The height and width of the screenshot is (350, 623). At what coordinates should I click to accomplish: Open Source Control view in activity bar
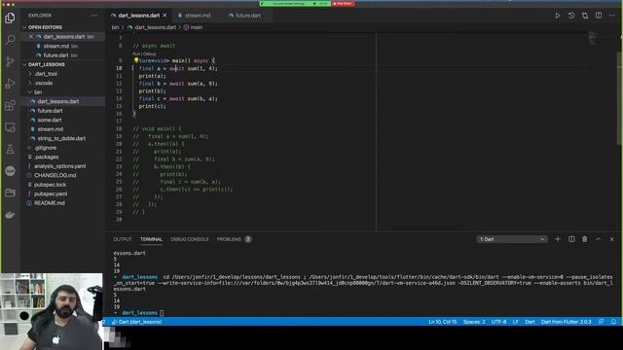point(11,61)
